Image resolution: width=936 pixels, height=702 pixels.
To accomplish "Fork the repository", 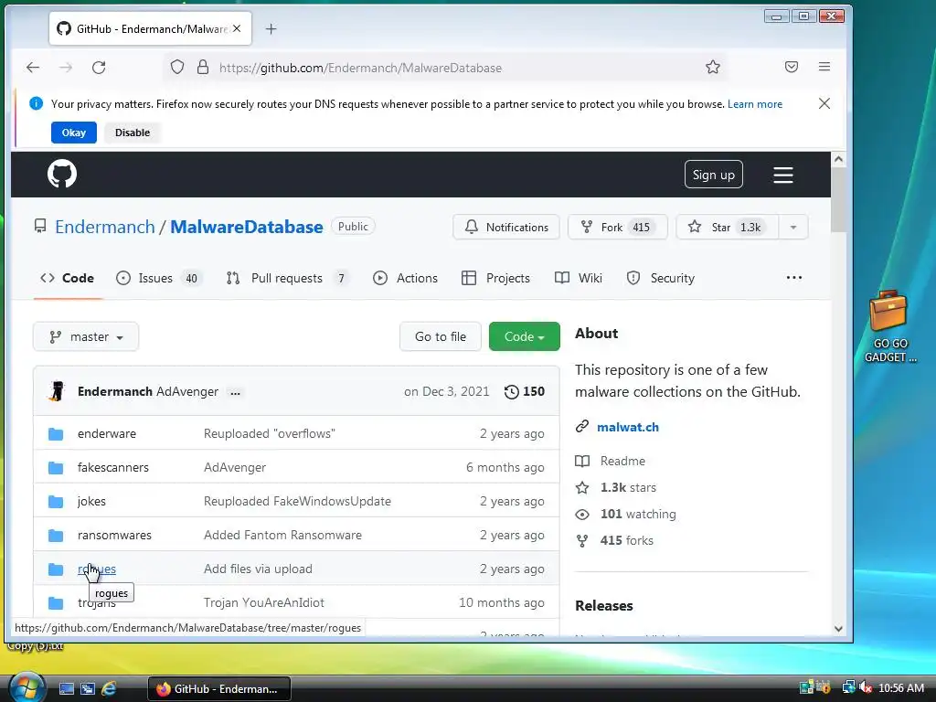I will click(x=618, y=227).
